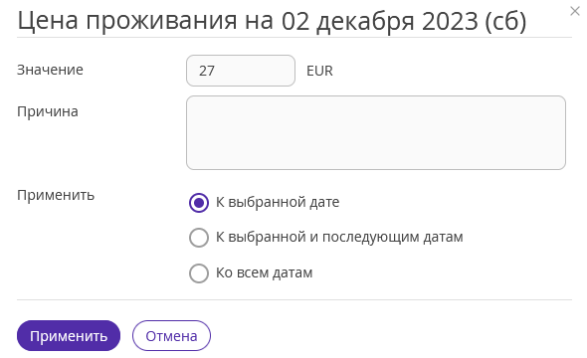The image size is (587, 358).
Task: Click the EUR currency text
Action: coord(319,71)
